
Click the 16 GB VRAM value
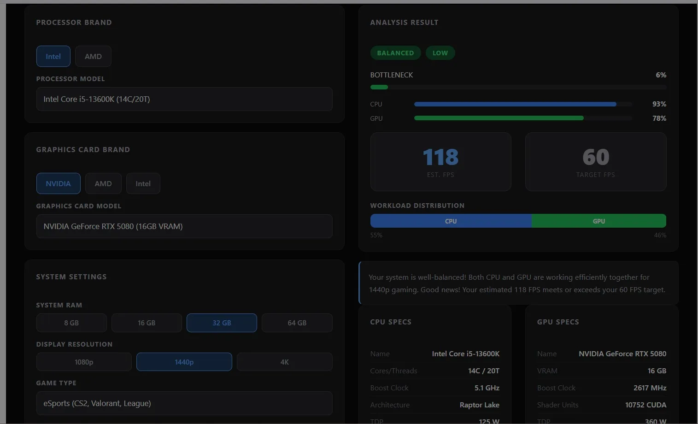click(657, 371)
